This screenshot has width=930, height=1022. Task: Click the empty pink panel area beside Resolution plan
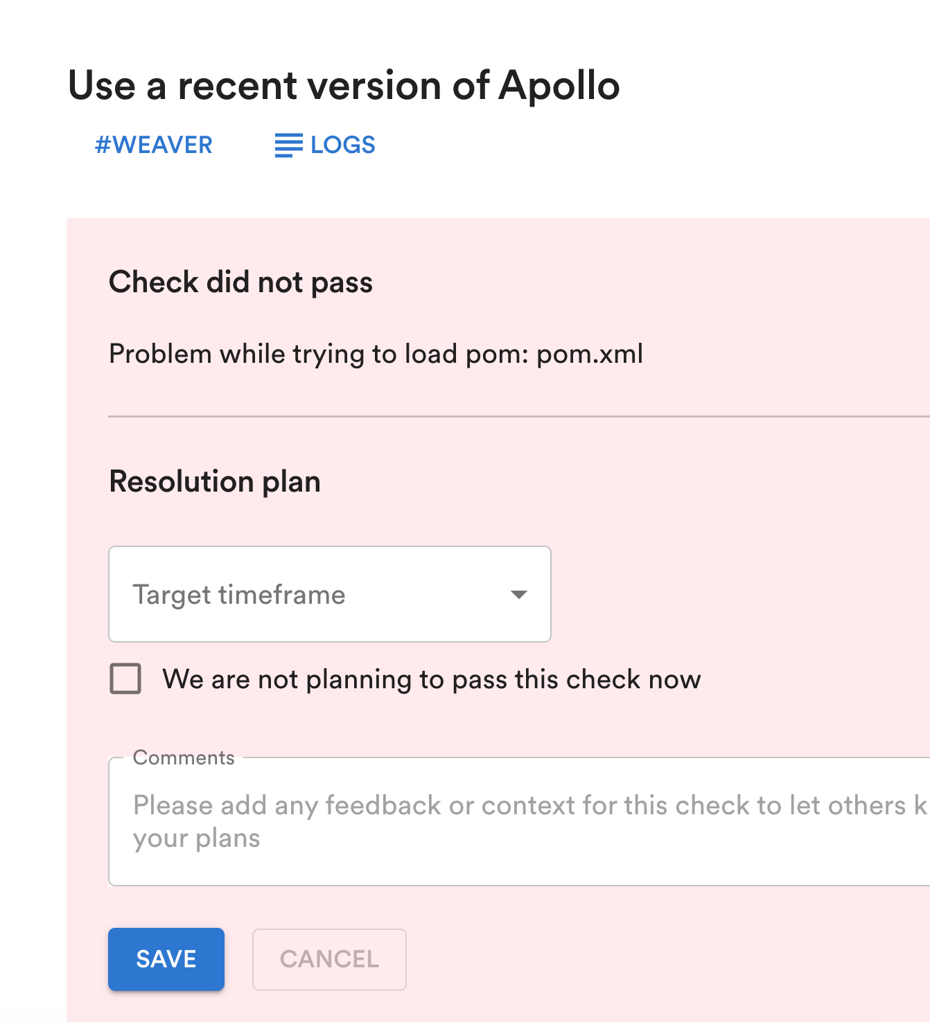tap(624, 482)
